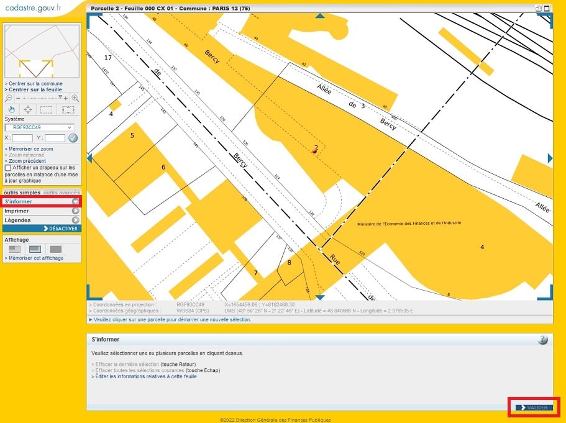Click parcel number 8 on the map

pos(289,263)
